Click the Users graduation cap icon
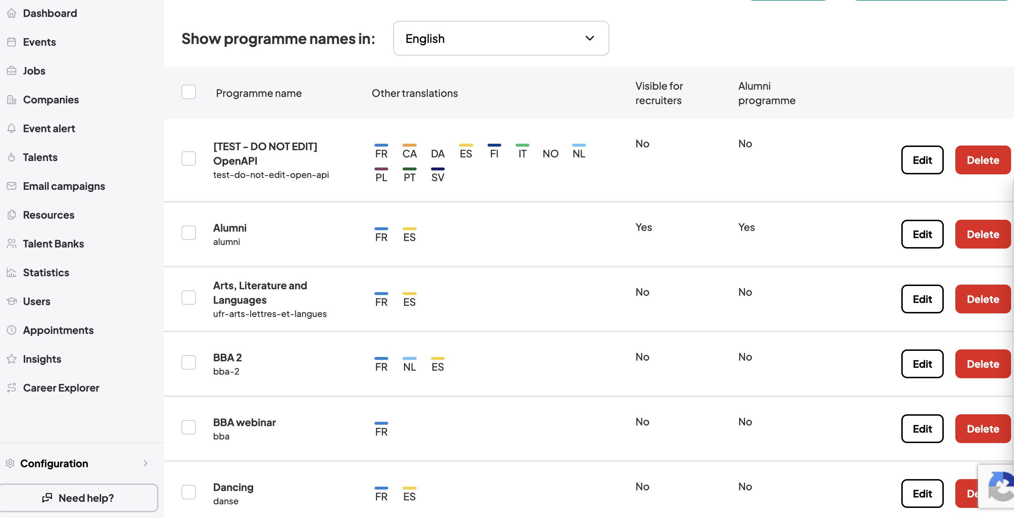The image size is (1014, 518). [x=12, y=302]
